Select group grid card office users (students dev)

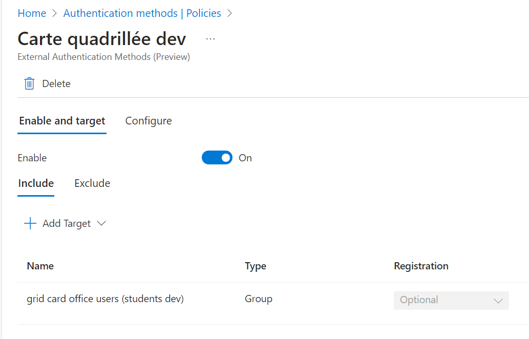[105, 299]
